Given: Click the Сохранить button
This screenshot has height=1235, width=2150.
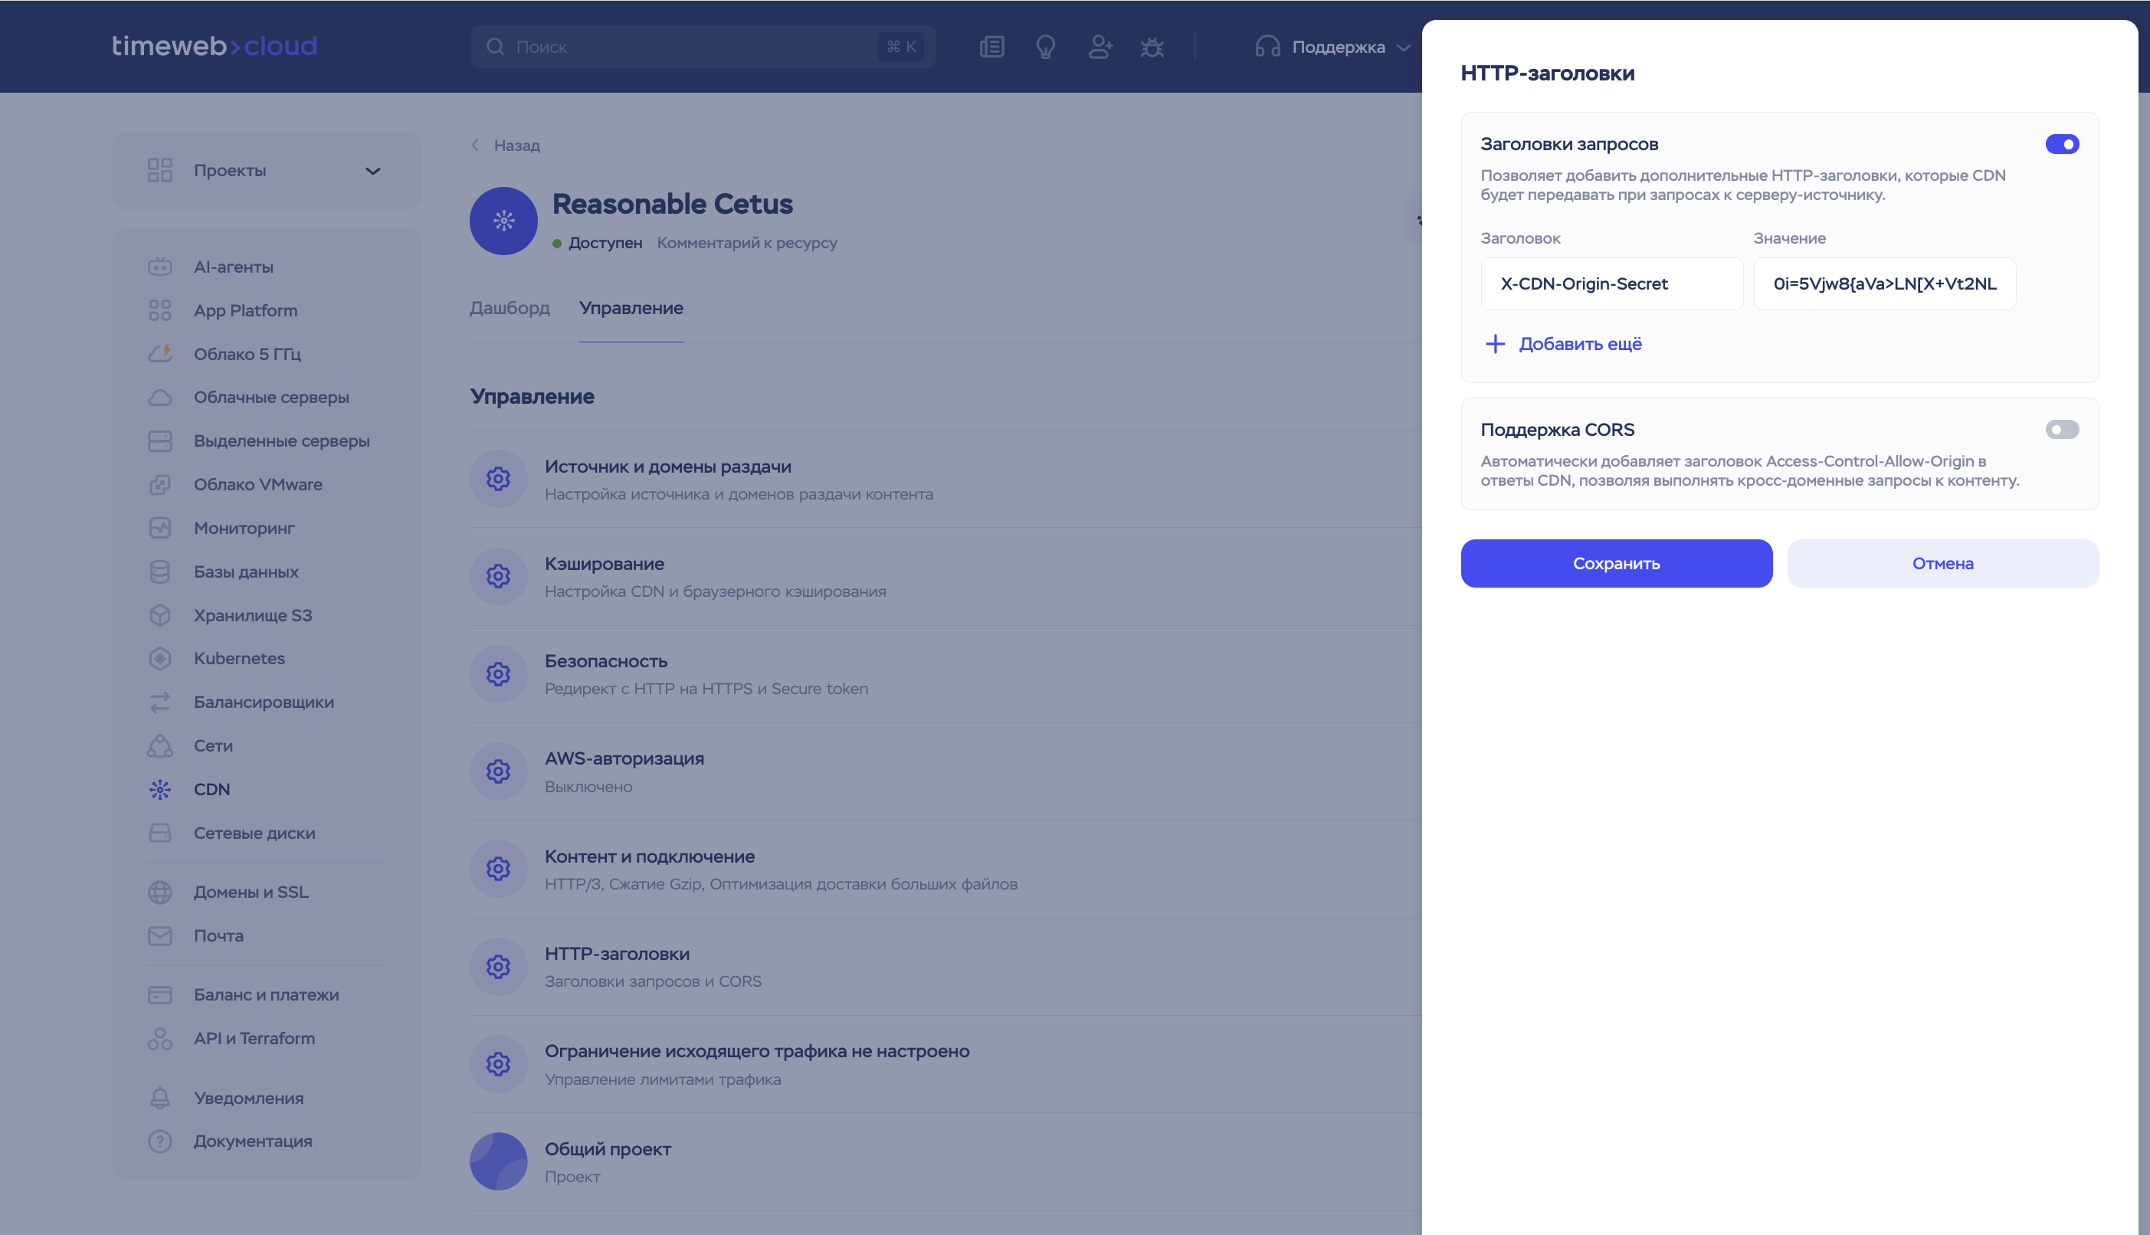Looking at the screenshot, I should pos(1616,563).
